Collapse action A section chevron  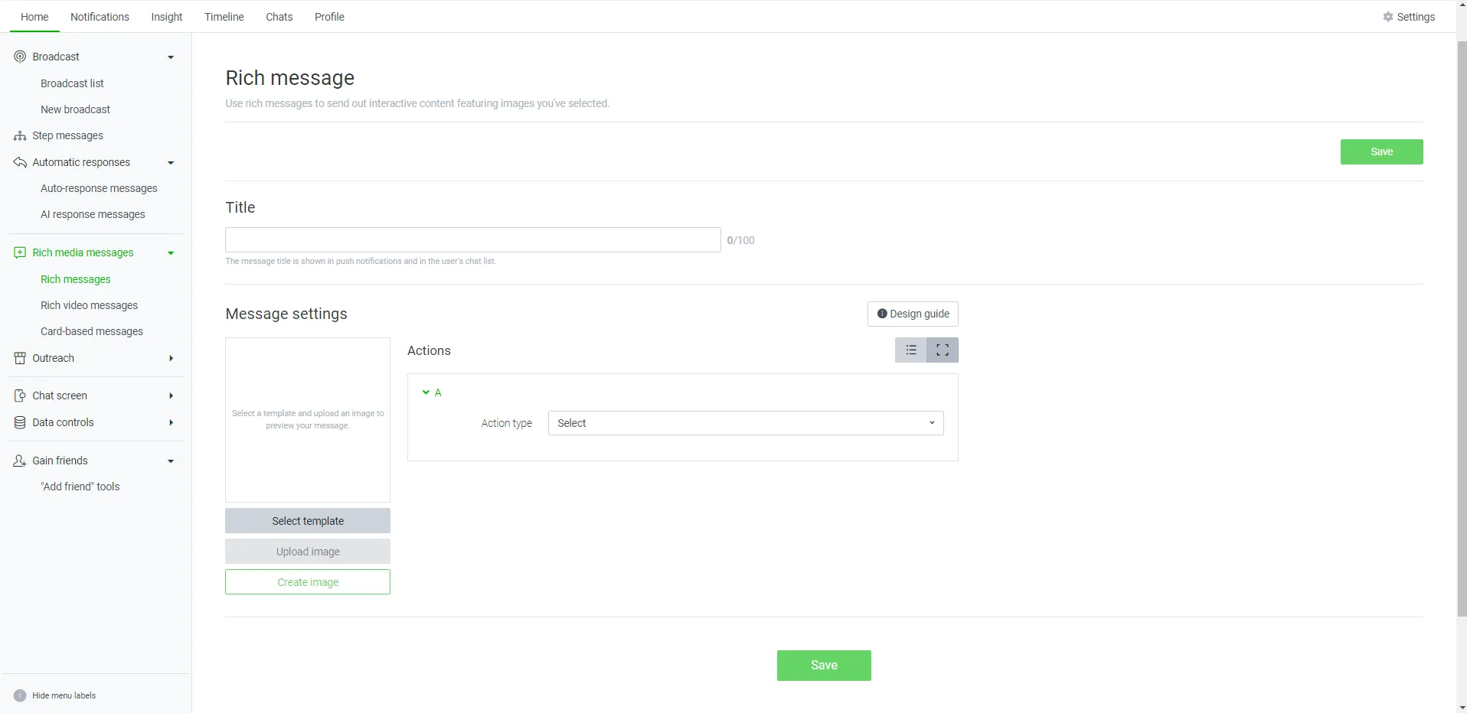426,392
